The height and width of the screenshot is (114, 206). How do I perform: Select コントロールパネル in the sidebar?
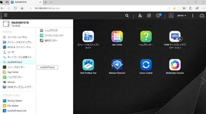[17, 37]
